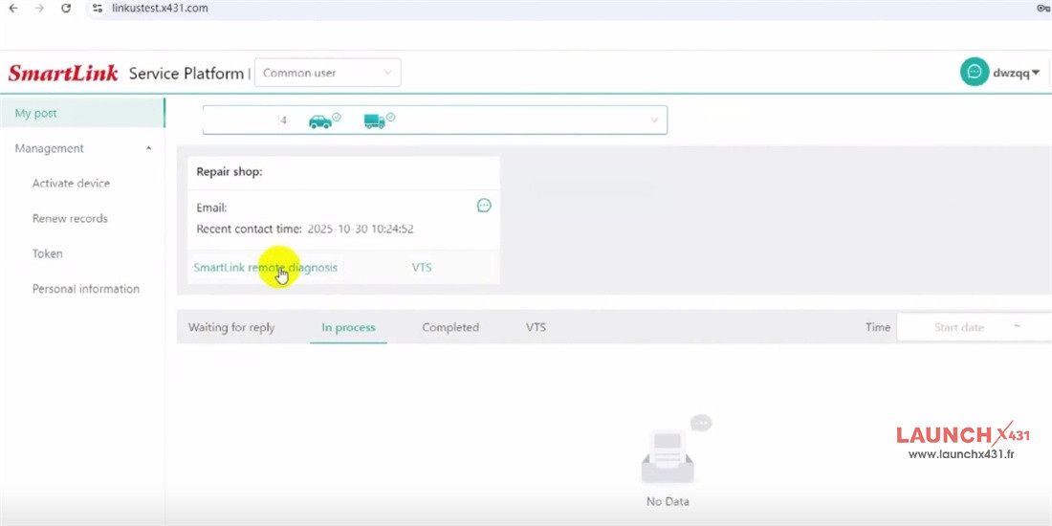
Task: Click the browser forward arrow
Action: coord(39,9)
